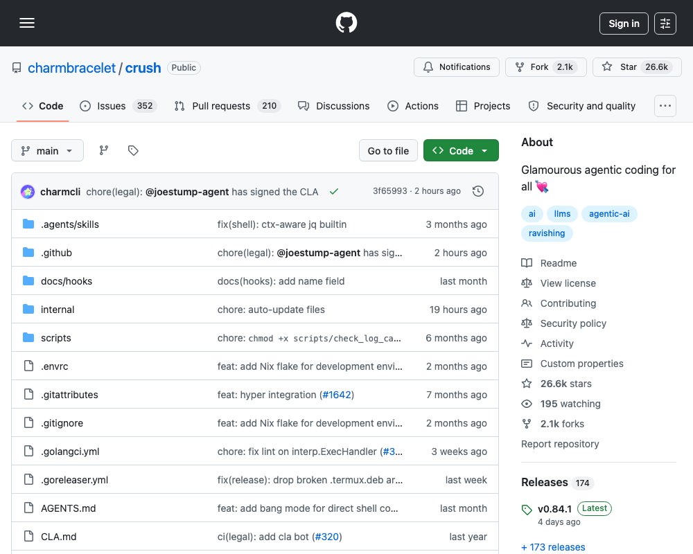
Task: Click the Sign in button
Action: click(x=624, y=24)
